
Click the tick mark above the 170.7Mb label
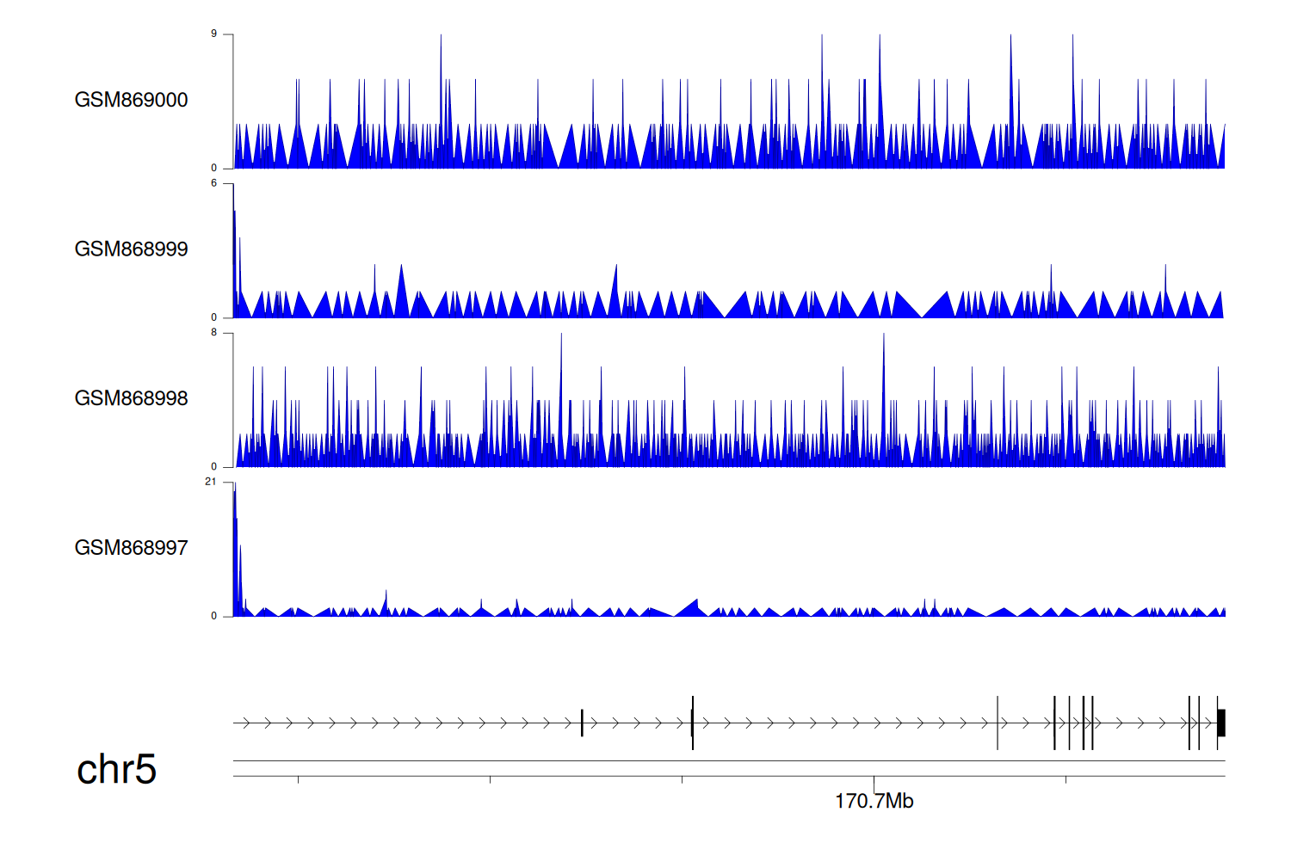point(874,784)
